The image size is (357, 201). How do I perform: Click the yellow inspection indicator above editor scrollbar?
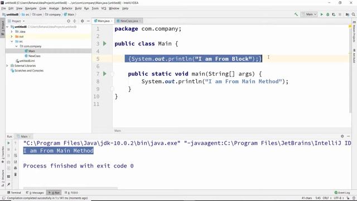click(x=350, y=26)
